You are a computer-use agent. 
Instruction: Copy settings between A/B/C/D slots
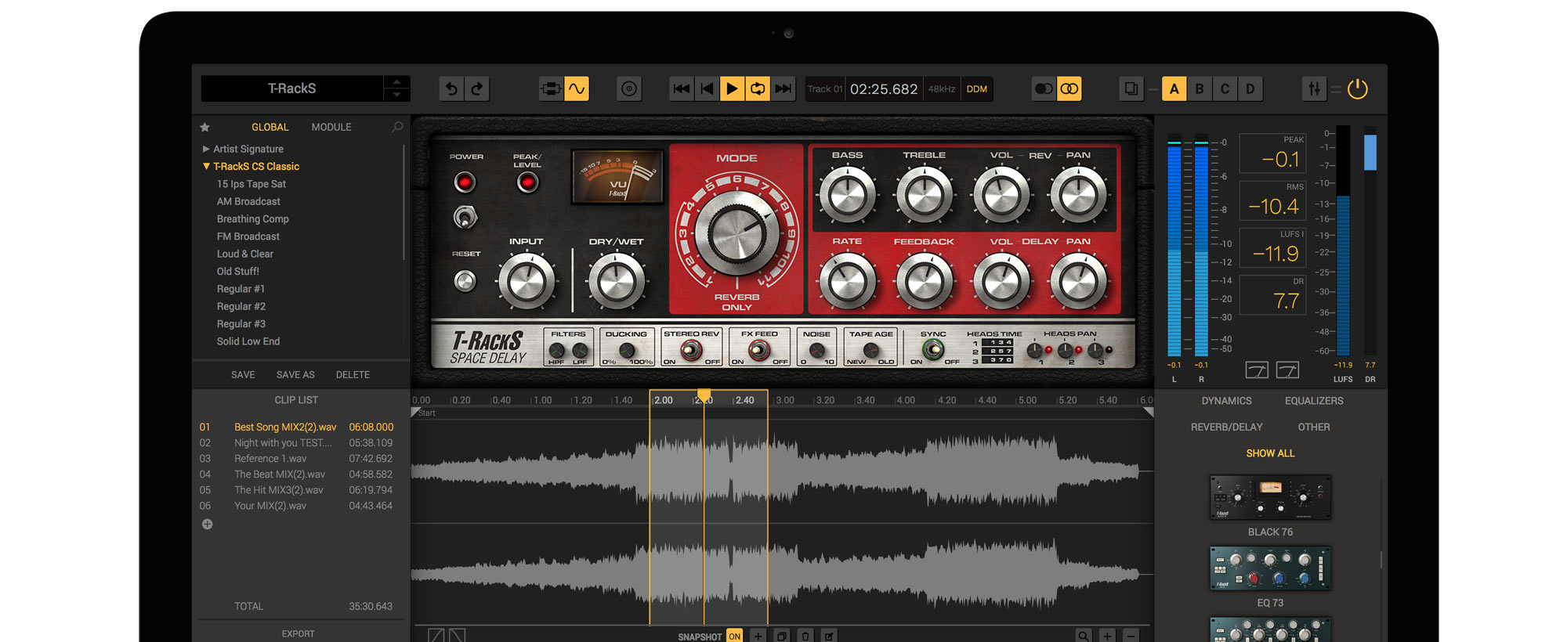pos(1131,89)
